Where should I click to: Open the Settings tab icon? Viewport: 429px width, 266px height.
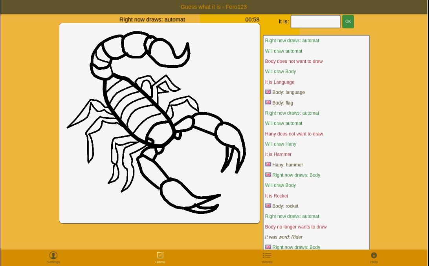(53, 255)
